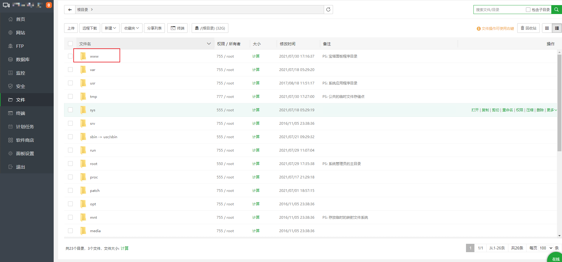Click 计算 in the footer summary
The height and width of the screenshot is (262, 562).
(x=125, y=248)
